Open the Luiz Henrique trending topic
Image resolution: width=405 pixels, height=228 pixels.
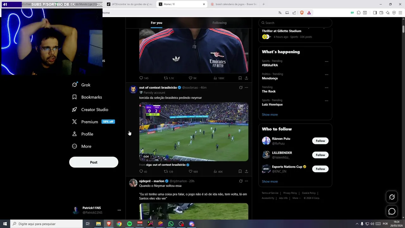click(x=272, y=104)
